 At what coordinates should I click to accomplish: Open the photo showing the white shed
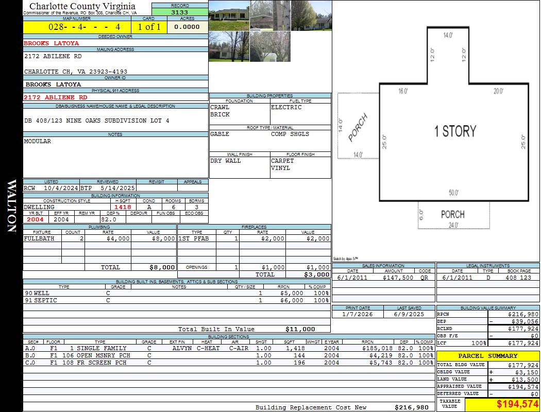point(270,46)
